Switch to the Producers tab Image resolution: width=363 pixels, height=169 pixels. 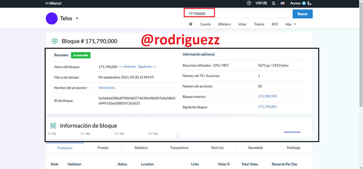click(x=65, y=148)
